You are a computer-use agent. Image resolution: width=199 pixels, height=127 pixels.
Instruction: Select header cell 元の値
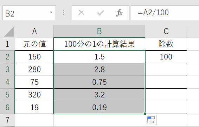pos(34,44)
